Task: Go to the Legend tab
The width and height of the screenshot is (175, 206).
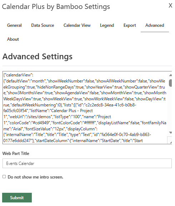Action: (107, 25)
